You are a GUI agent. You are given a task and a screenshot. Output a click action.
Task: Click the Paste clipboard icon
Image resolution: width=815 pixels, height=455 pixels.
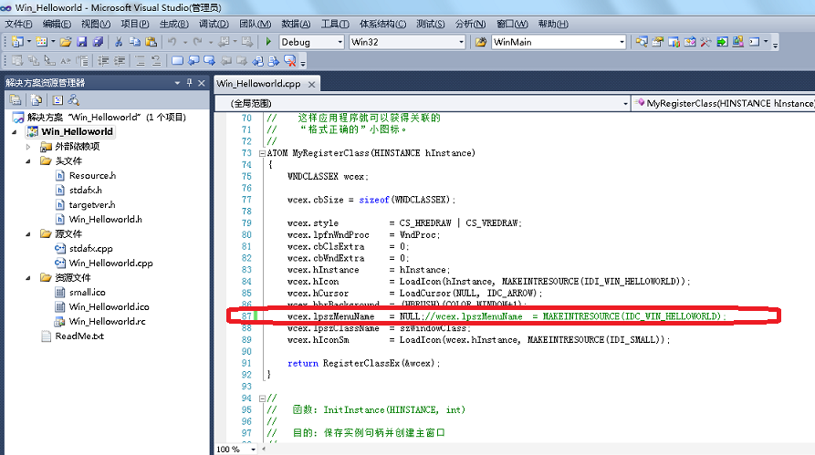(x=151, y=42)
